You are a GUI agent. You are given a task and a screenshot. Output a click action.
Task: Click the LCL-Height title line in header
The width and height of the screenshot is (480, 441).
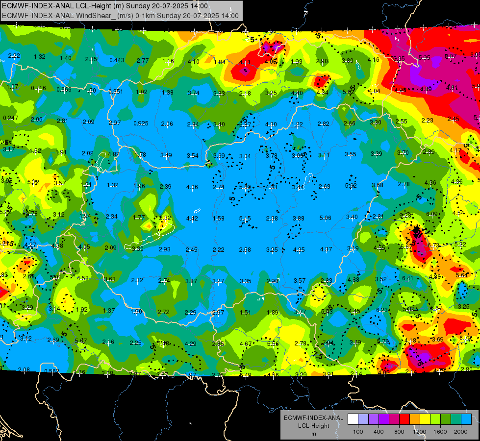click(x=105, y=6)
